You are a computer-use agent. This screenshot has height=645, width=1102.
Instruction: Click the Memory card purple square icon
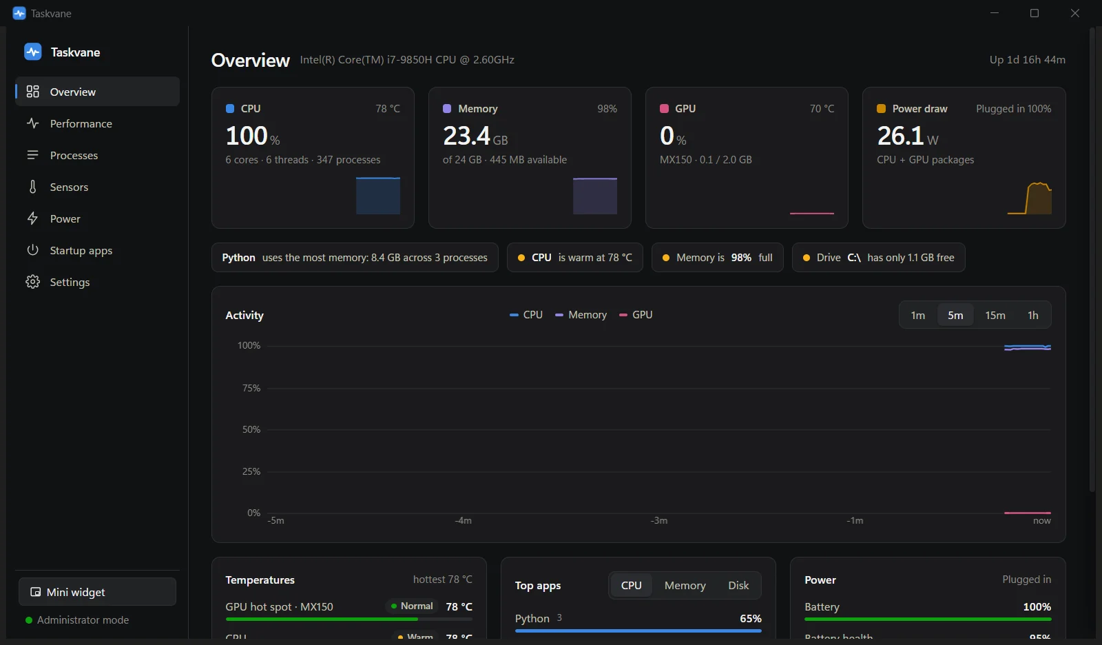click(447, 109)
